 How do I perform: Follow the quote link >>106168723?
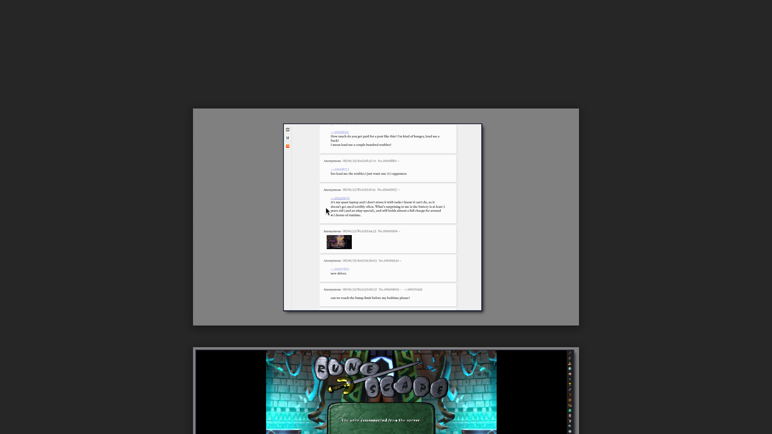tap(340, 170)
